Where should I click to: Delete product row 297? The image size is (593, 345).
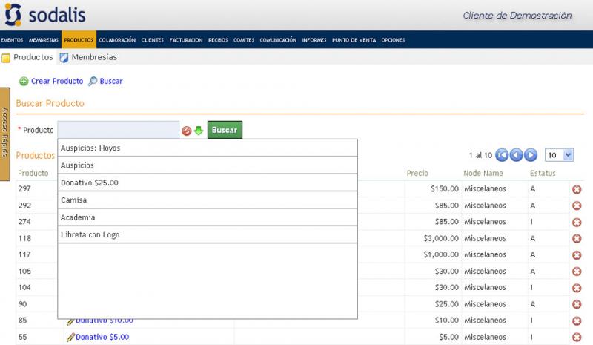[x=577, y=189]
